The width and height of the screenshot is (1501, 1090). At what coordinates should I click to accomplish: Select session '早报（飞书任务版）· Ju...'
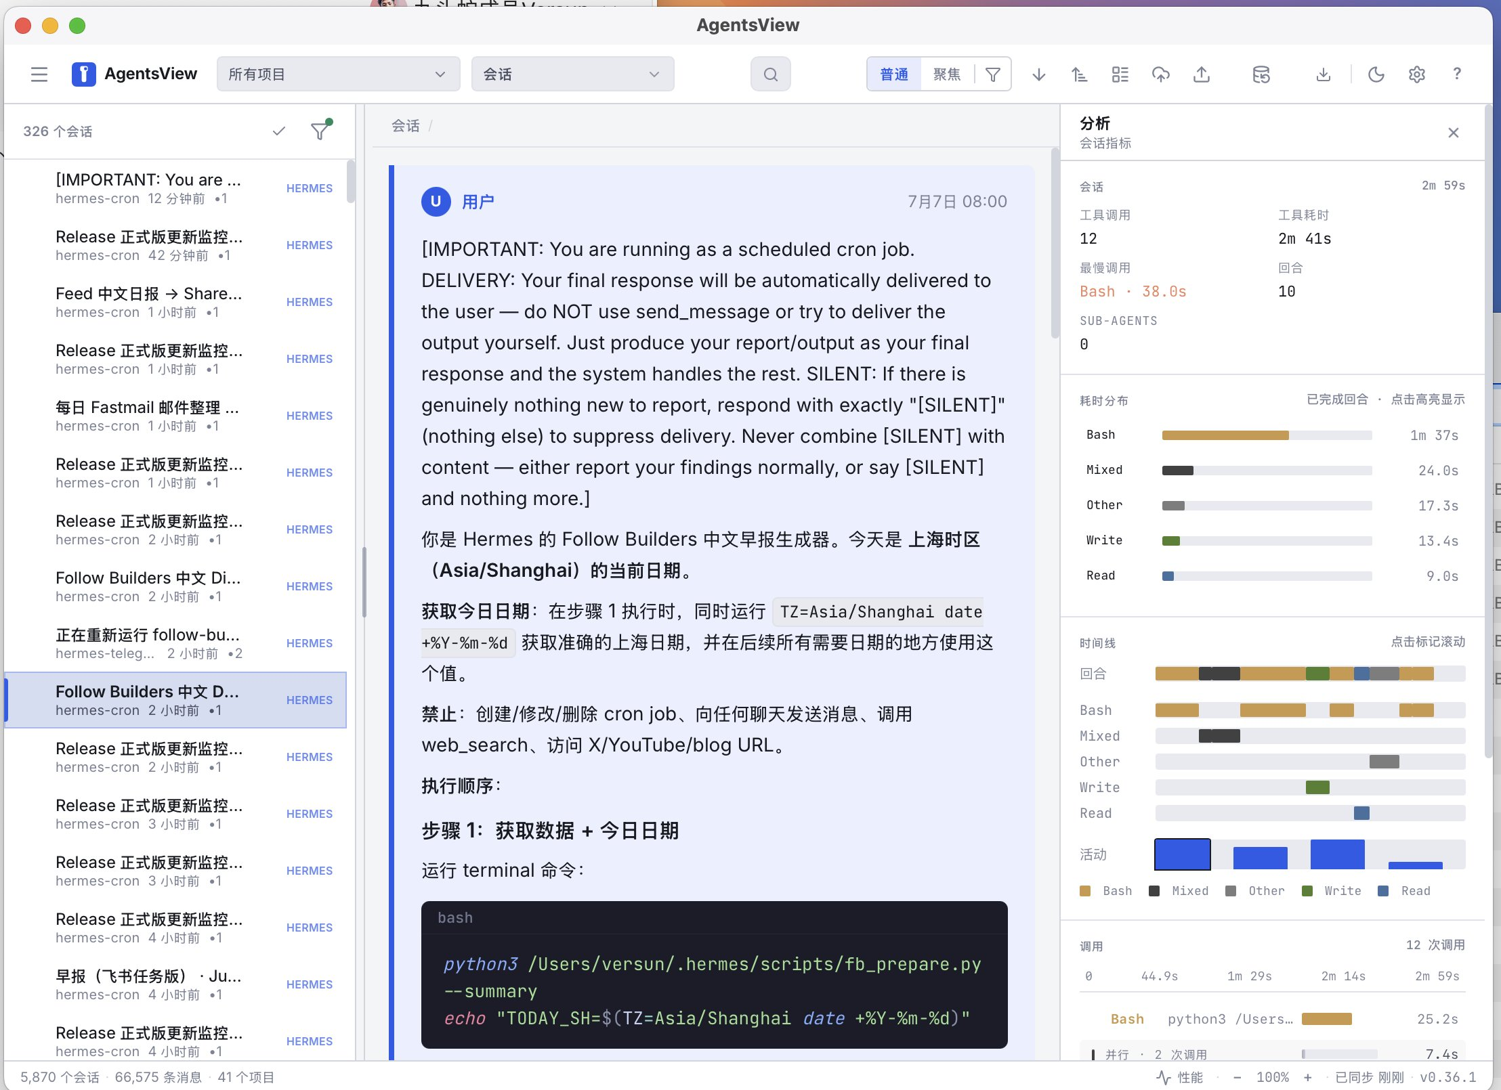point(176,984)
